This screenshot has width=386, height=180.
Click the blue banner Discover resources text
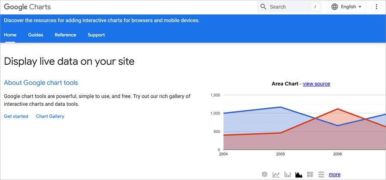[x=102, y=21]
